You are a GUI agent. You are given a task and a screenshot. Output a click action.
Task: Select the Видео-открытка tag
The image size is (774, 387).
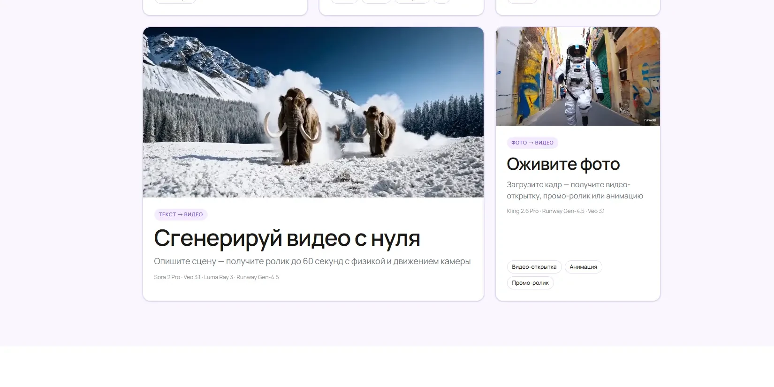tap(534, 267)
